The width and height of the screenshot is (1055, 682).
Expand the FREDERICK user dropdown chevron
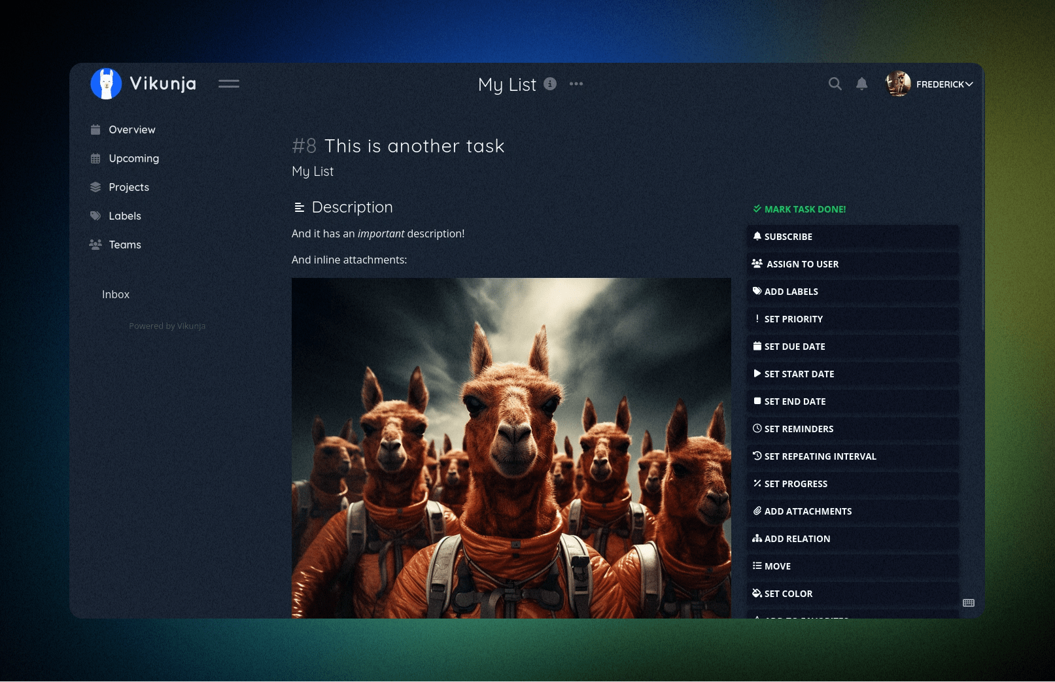(969, 84)
